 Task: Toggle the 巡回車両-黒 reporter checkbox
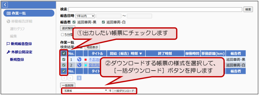[x=74, y=22]
